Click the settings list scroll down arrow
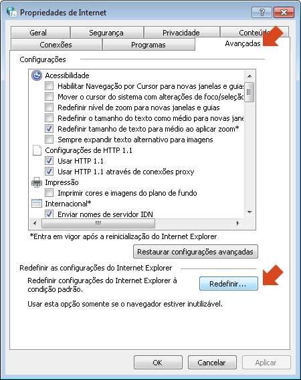301x380 pixels. [x=249, y=212]
